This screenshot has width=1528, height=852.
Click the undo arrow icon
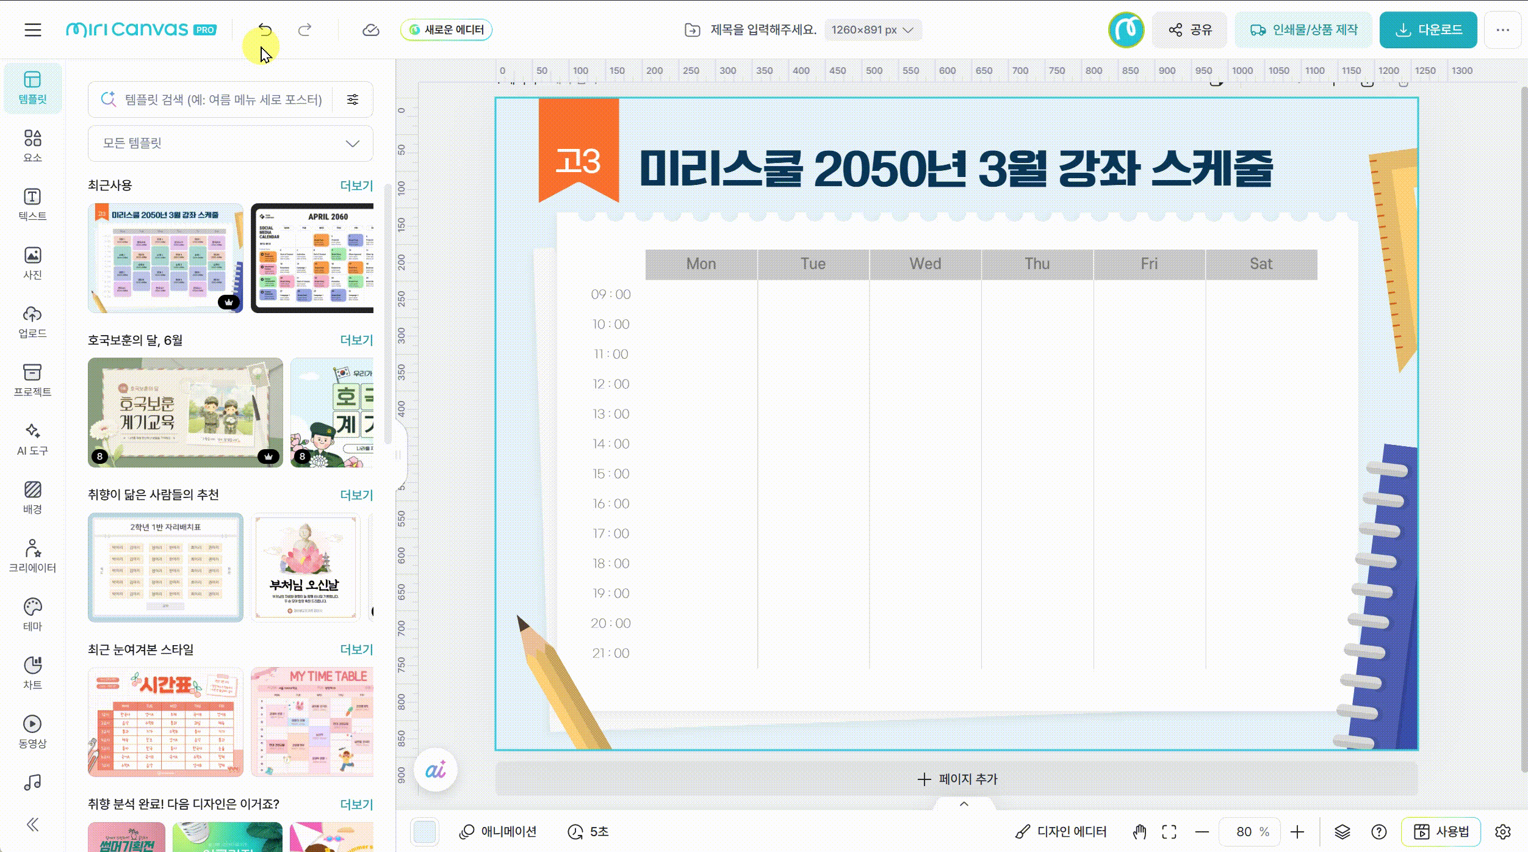(x=265, y=29)
